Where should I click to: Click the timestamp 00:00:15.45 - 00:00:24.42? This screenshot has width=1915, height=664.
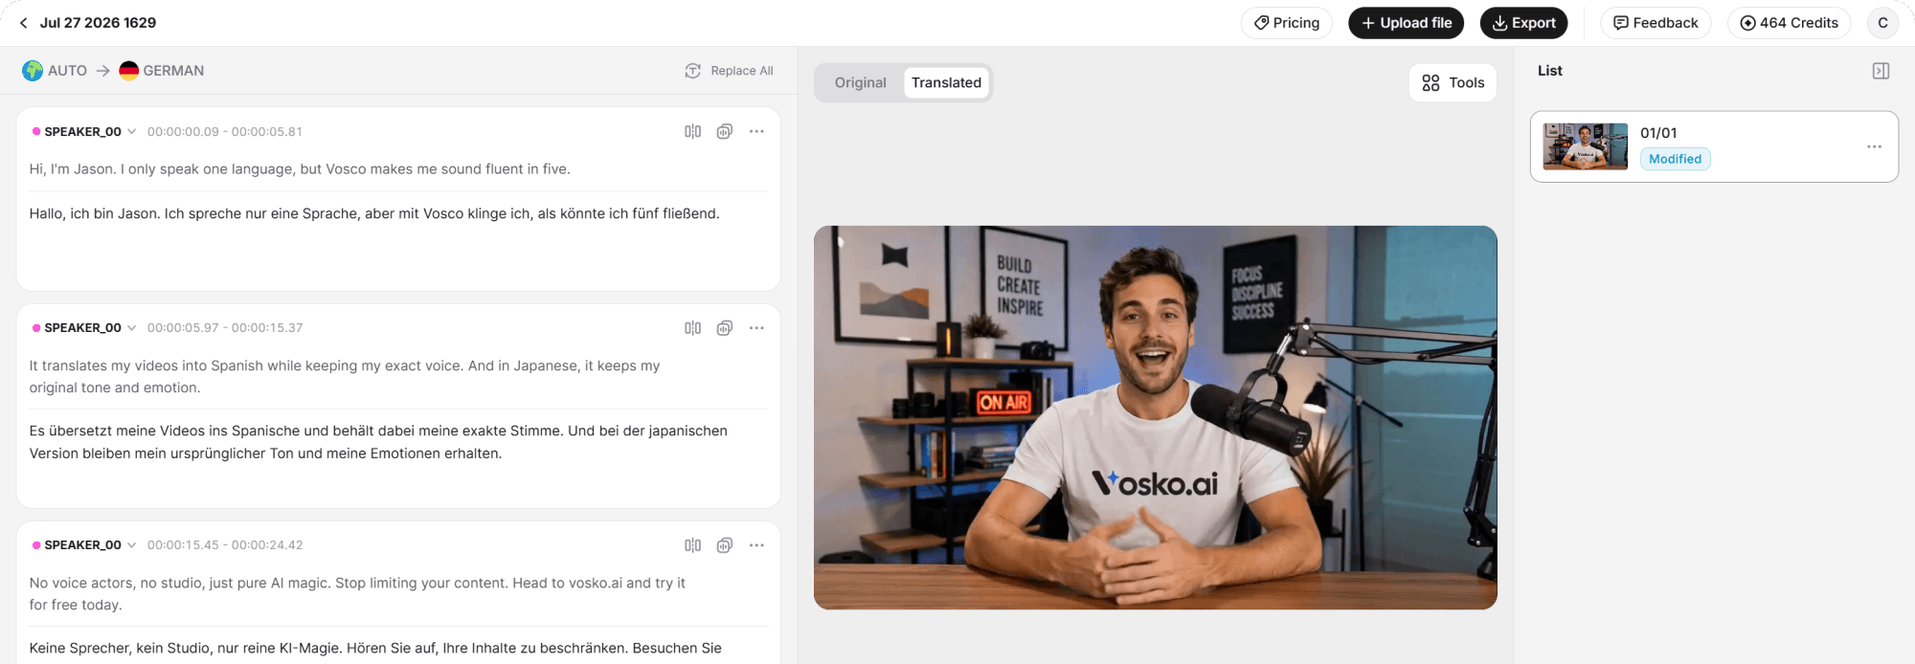(x=225, y=545)
